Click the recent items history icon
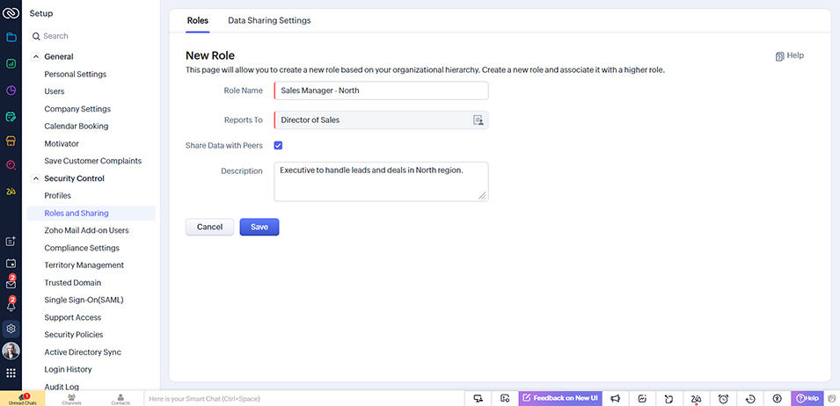 750,398
